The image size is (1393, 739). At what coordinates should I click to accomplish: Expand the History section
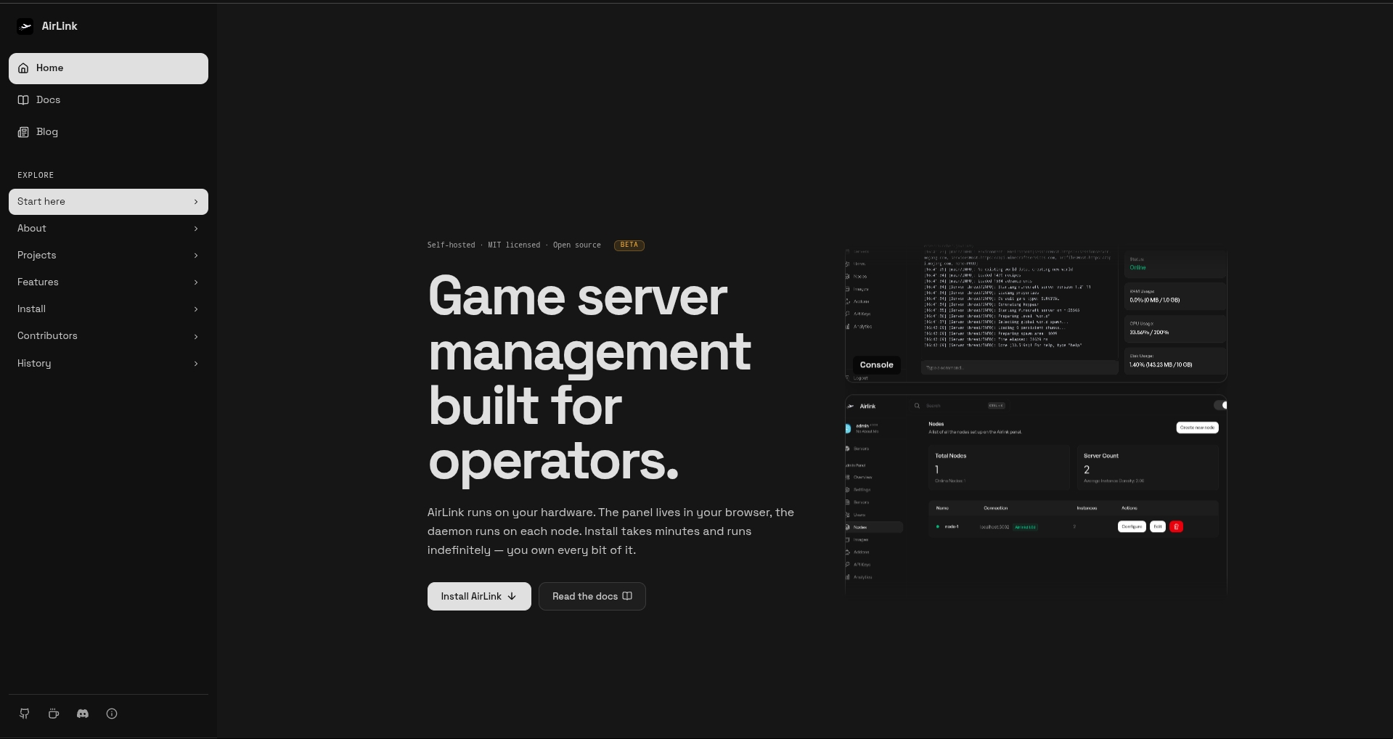[x=108, y=364]
